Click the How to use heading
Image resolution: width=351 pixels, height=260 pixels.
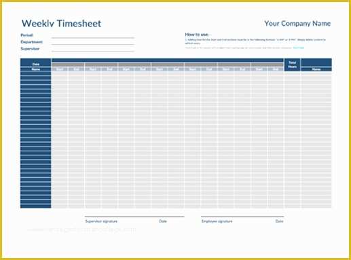click(197, 35)
